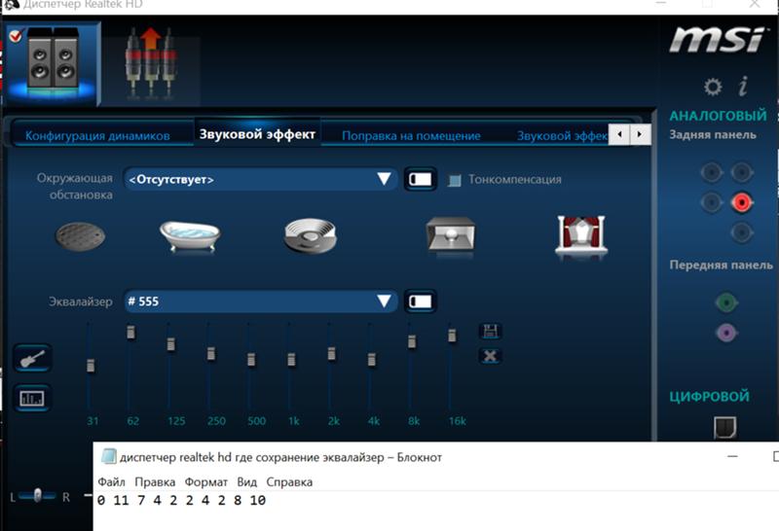Click the Notepad text line with numbers

click(x=182, y=500)
